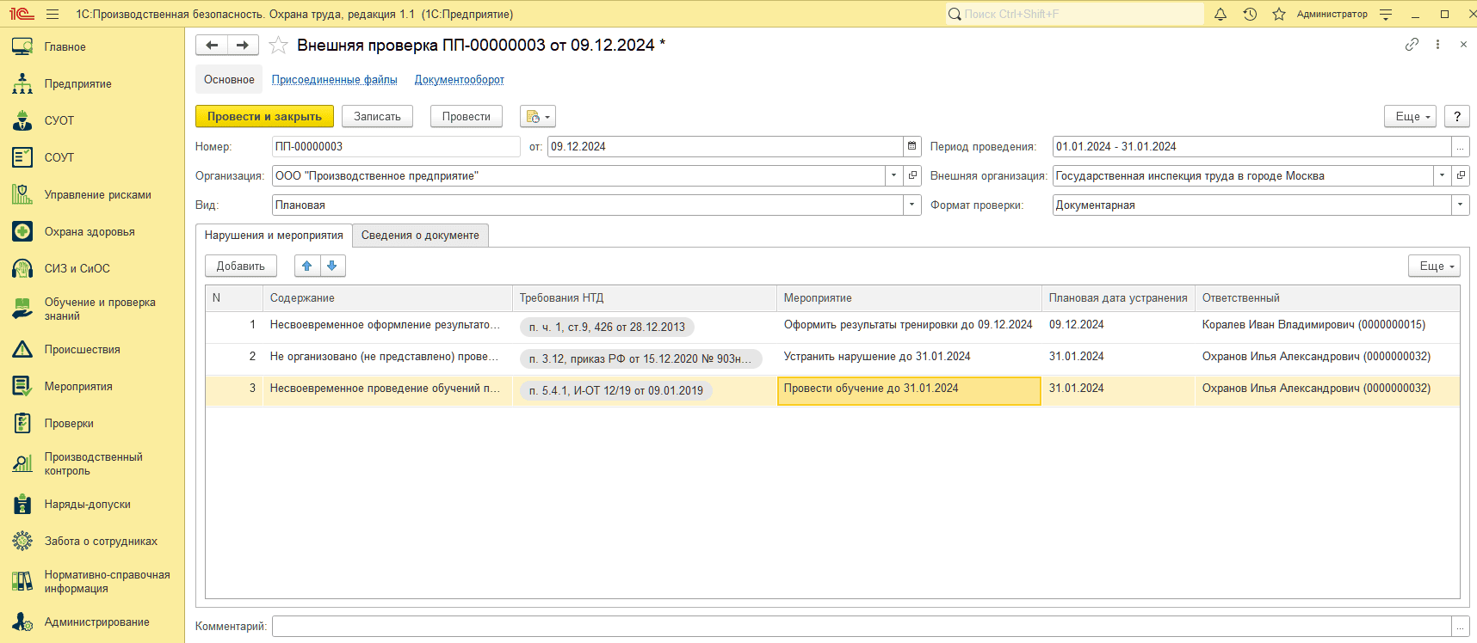Expand the create-based-on dropdown button

[538, 117]
